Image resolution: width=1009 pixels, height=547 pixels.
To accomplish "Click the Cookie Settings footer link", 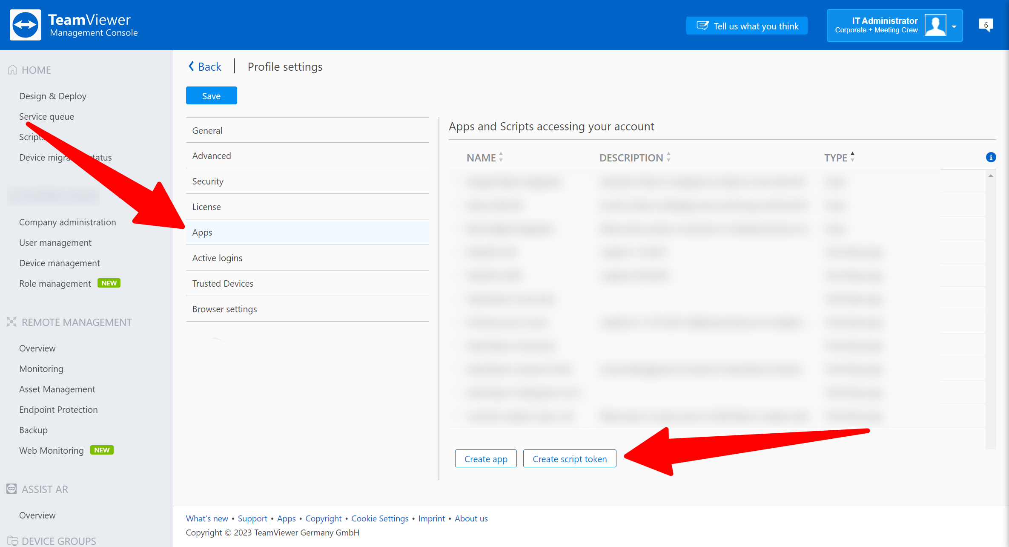I will (x=380, y=518).
